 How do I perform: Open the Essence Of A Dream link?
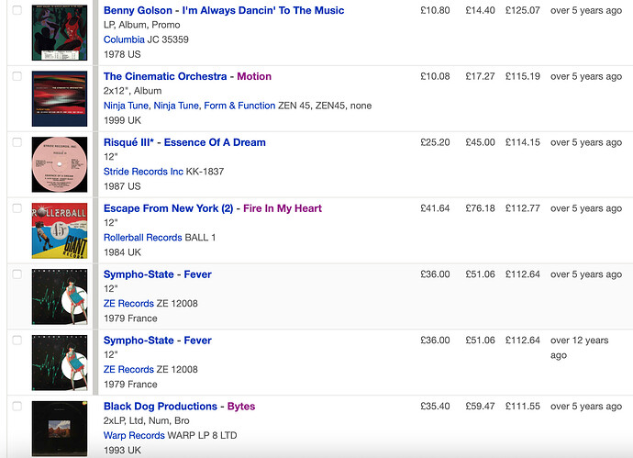point(215,142)
